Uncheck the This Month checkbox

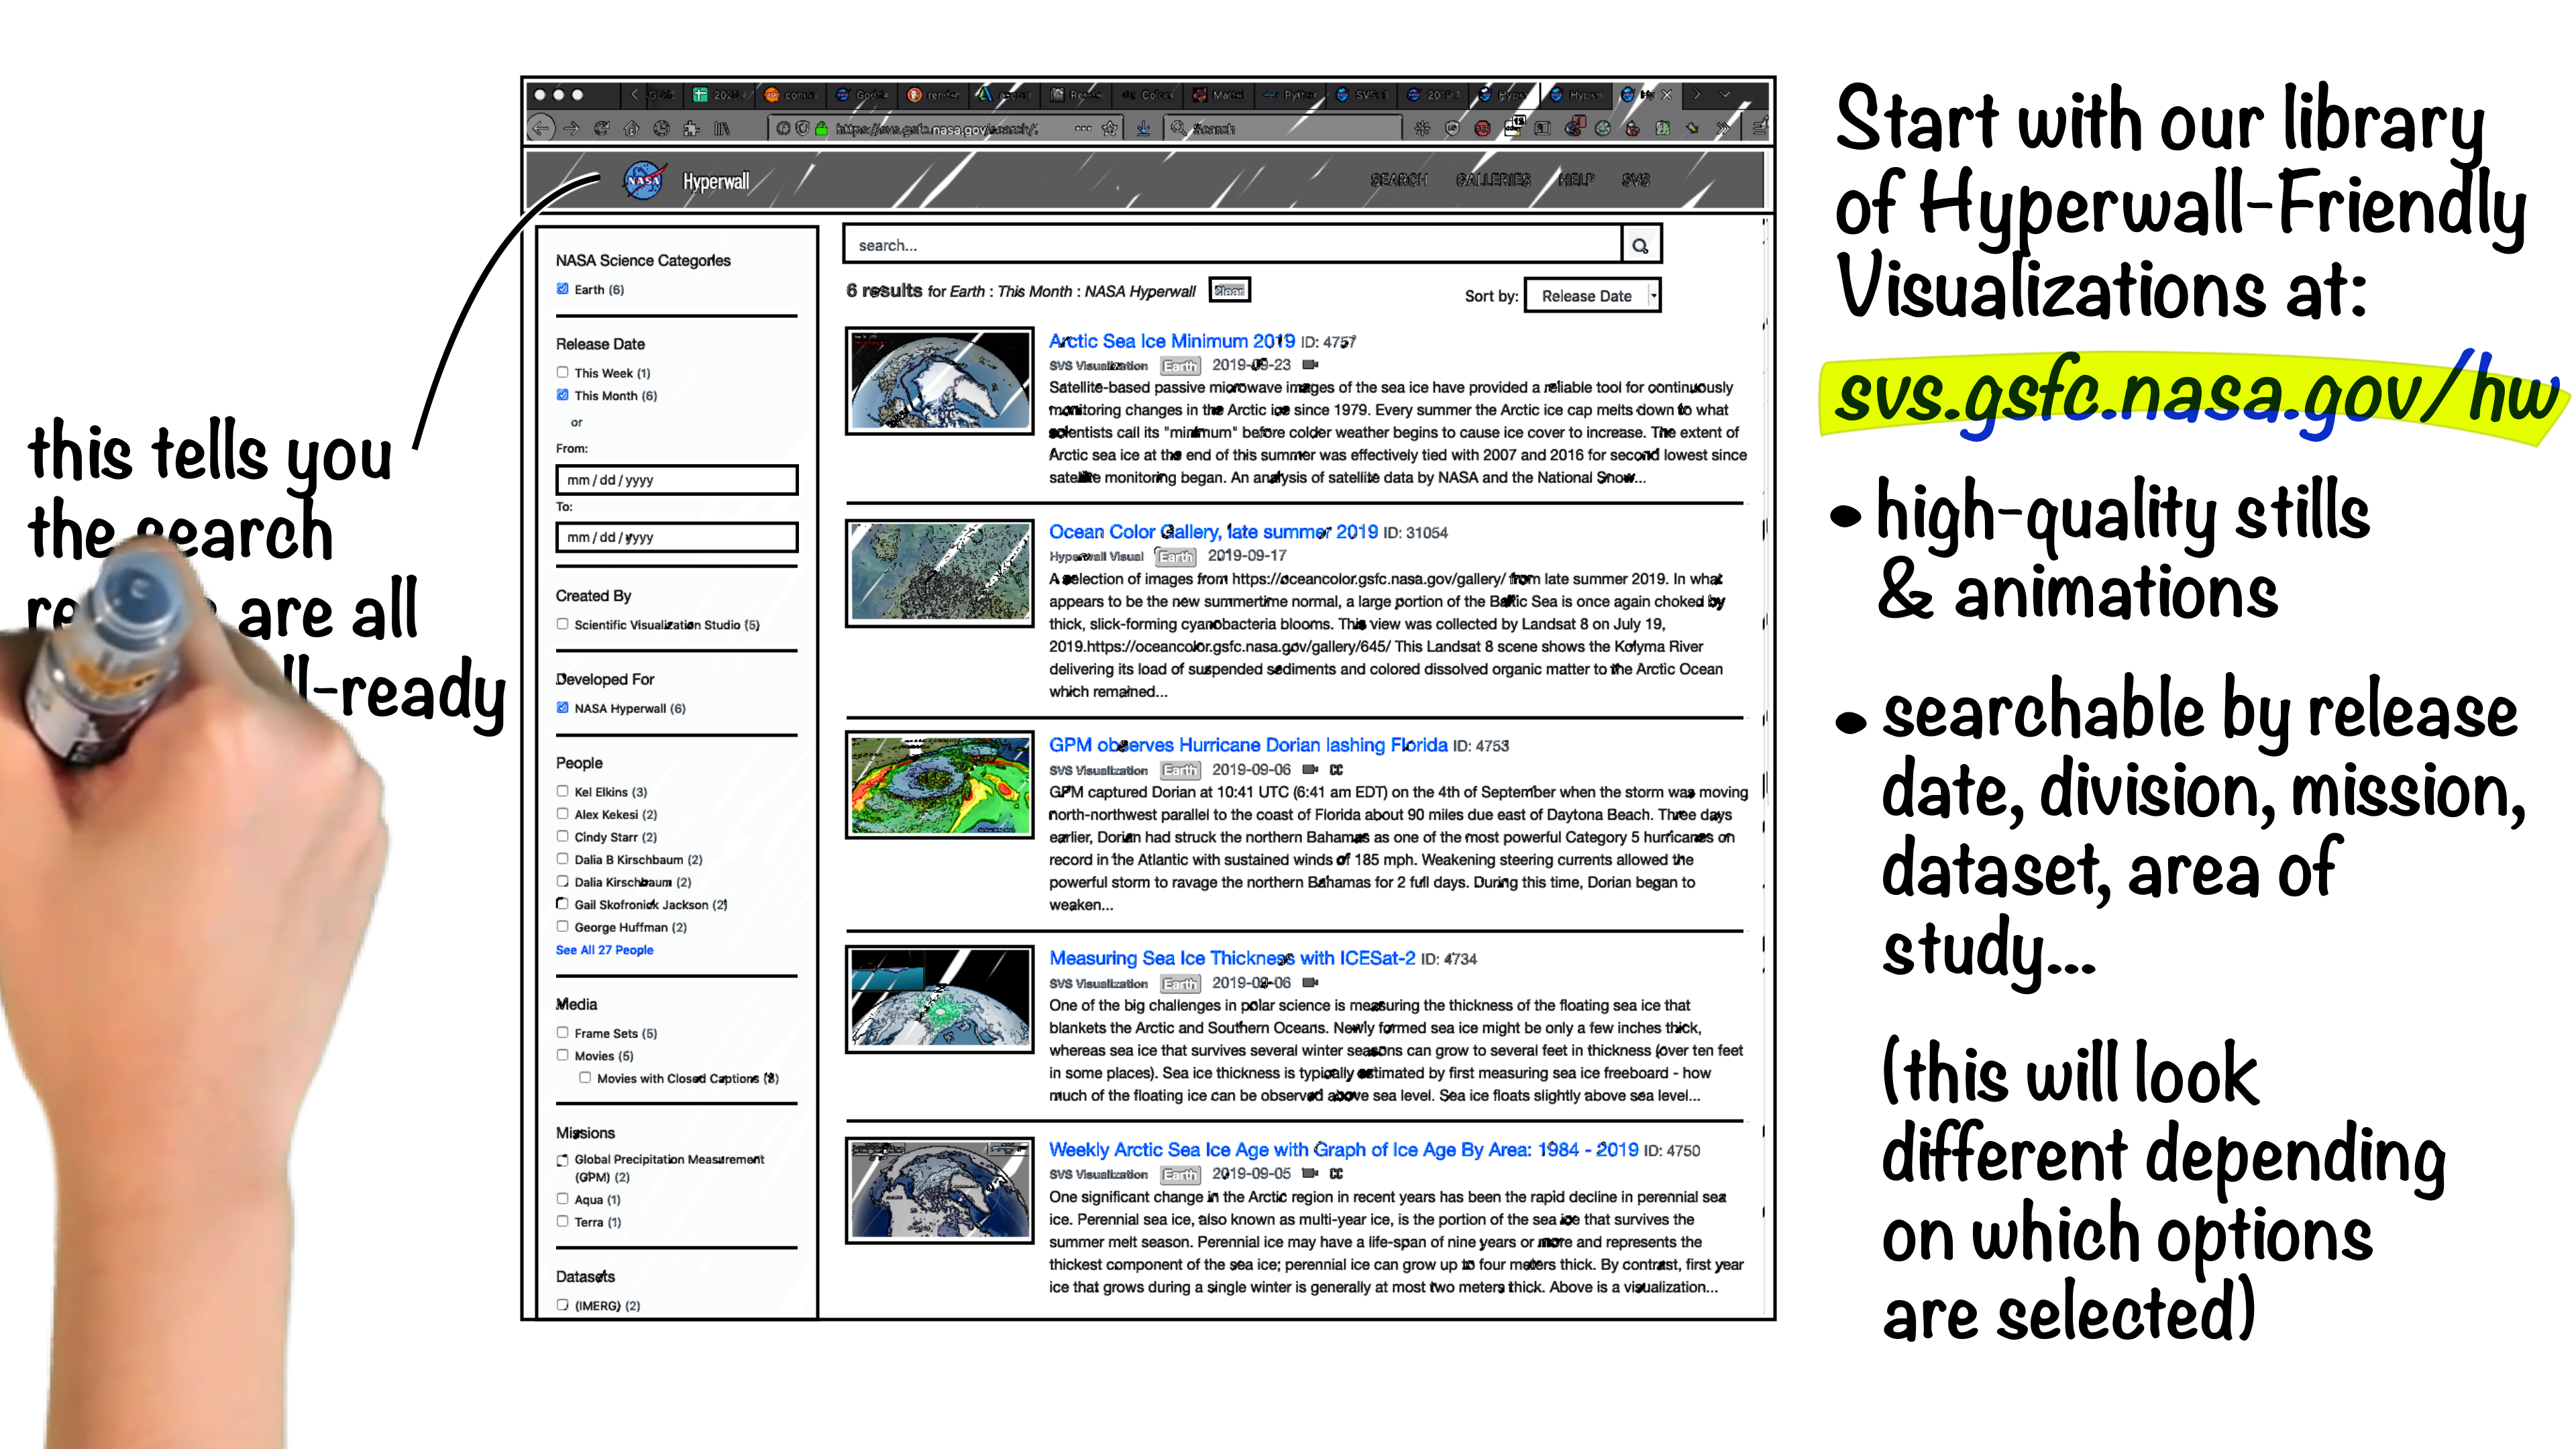coord(563,395)
